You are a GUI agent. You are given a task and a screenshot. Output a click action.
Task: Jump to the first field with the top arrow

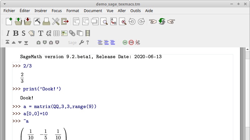coord(7,42)
